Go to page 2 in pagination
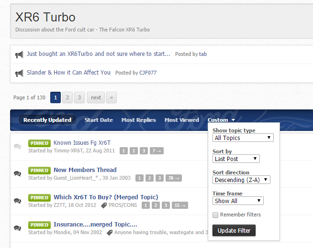313x248 pixels. click(x=67, y=97)
